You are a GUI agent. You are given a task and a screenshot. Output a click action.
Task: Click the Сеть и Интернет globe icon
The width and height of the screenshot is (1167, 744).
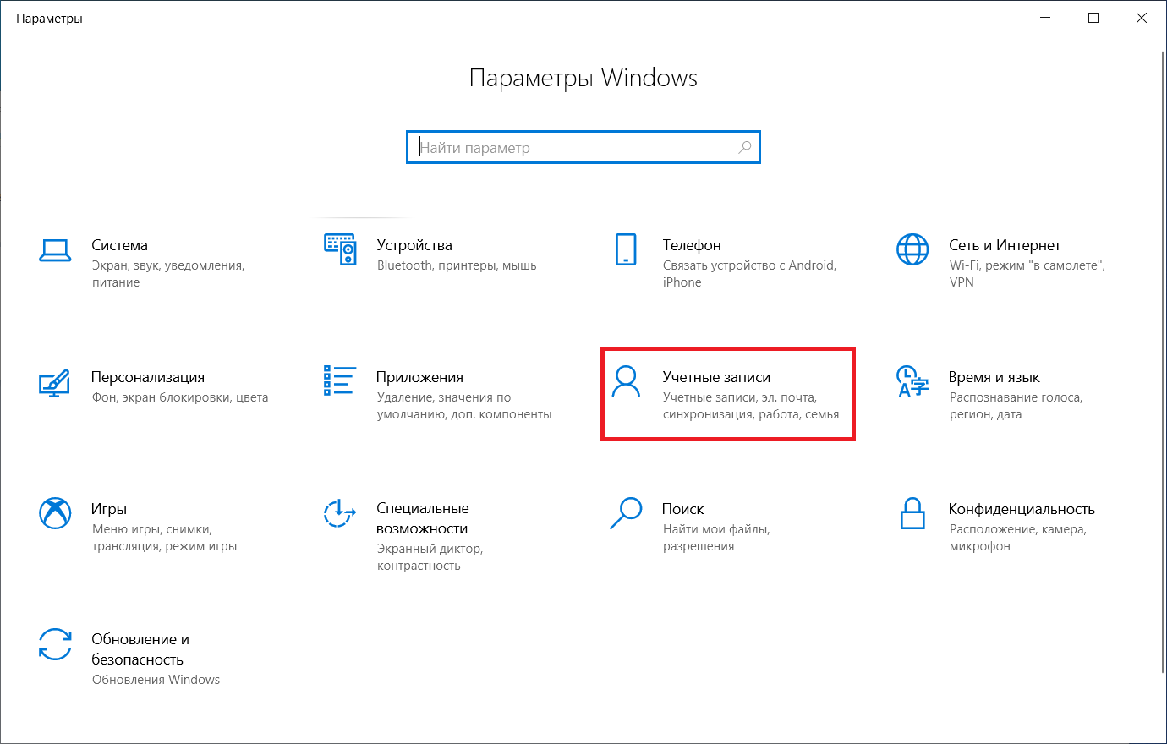tap(912, 249)
